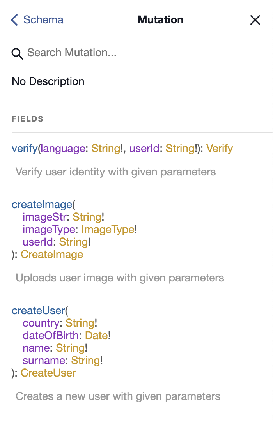Open String type of createImage userId

(x=73, y=242)
